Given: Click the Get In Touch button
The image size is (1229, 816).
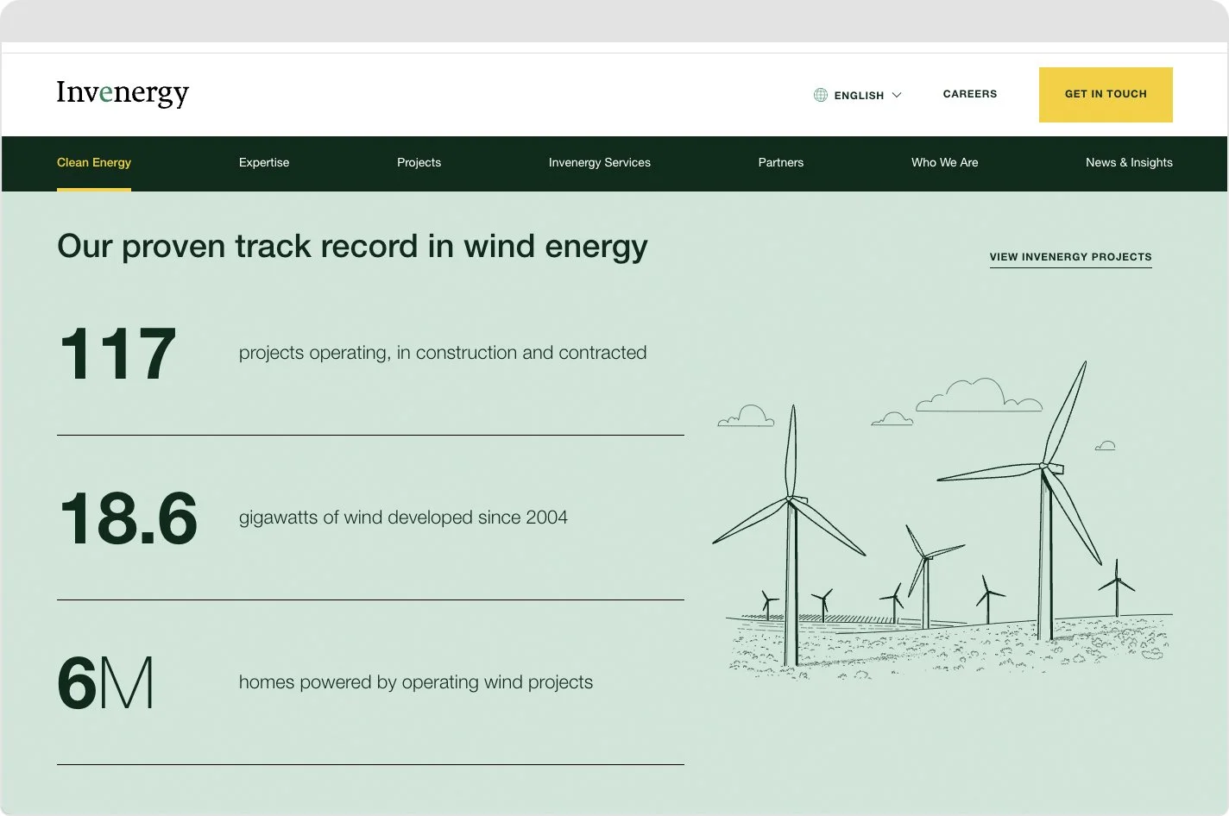Looking at the screenshot, I should coord(1106,95).
